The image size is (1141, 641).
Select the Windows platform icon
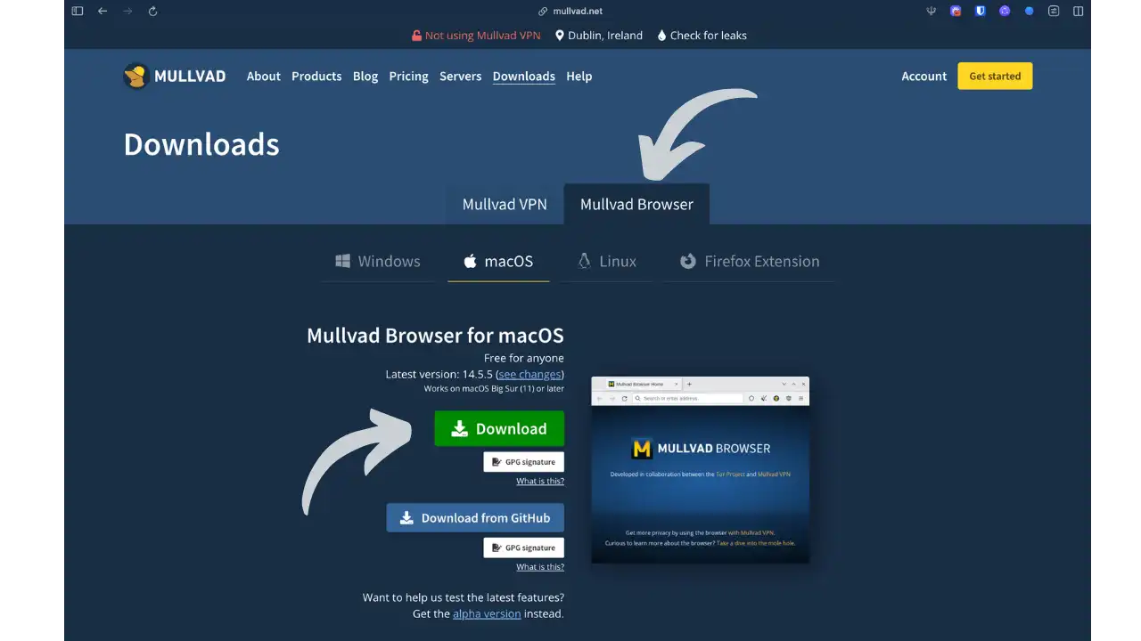pyautogui.click(x=343, y=261)
